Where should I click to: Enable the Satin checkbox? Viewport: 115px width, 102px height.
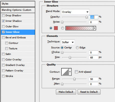[x=3, y=54]
